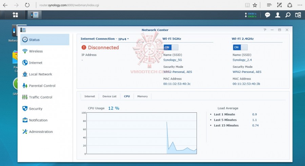
Task: Click the Traffic Control sliders icon
Action: [25, 97]
